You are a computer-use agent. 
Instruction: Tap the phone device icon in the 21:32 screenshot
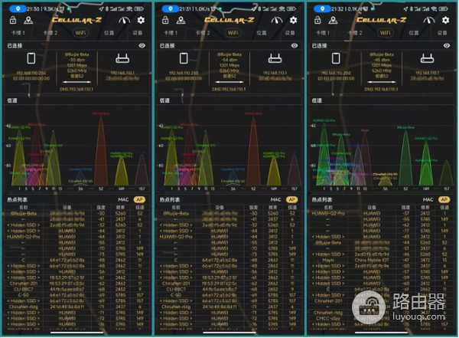(x=336, y=58)
